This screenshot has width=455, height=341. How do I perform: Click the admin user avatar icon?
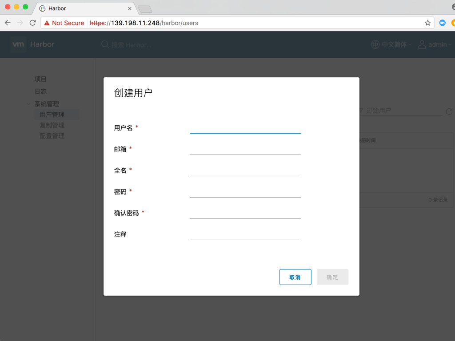coord(422,44)
